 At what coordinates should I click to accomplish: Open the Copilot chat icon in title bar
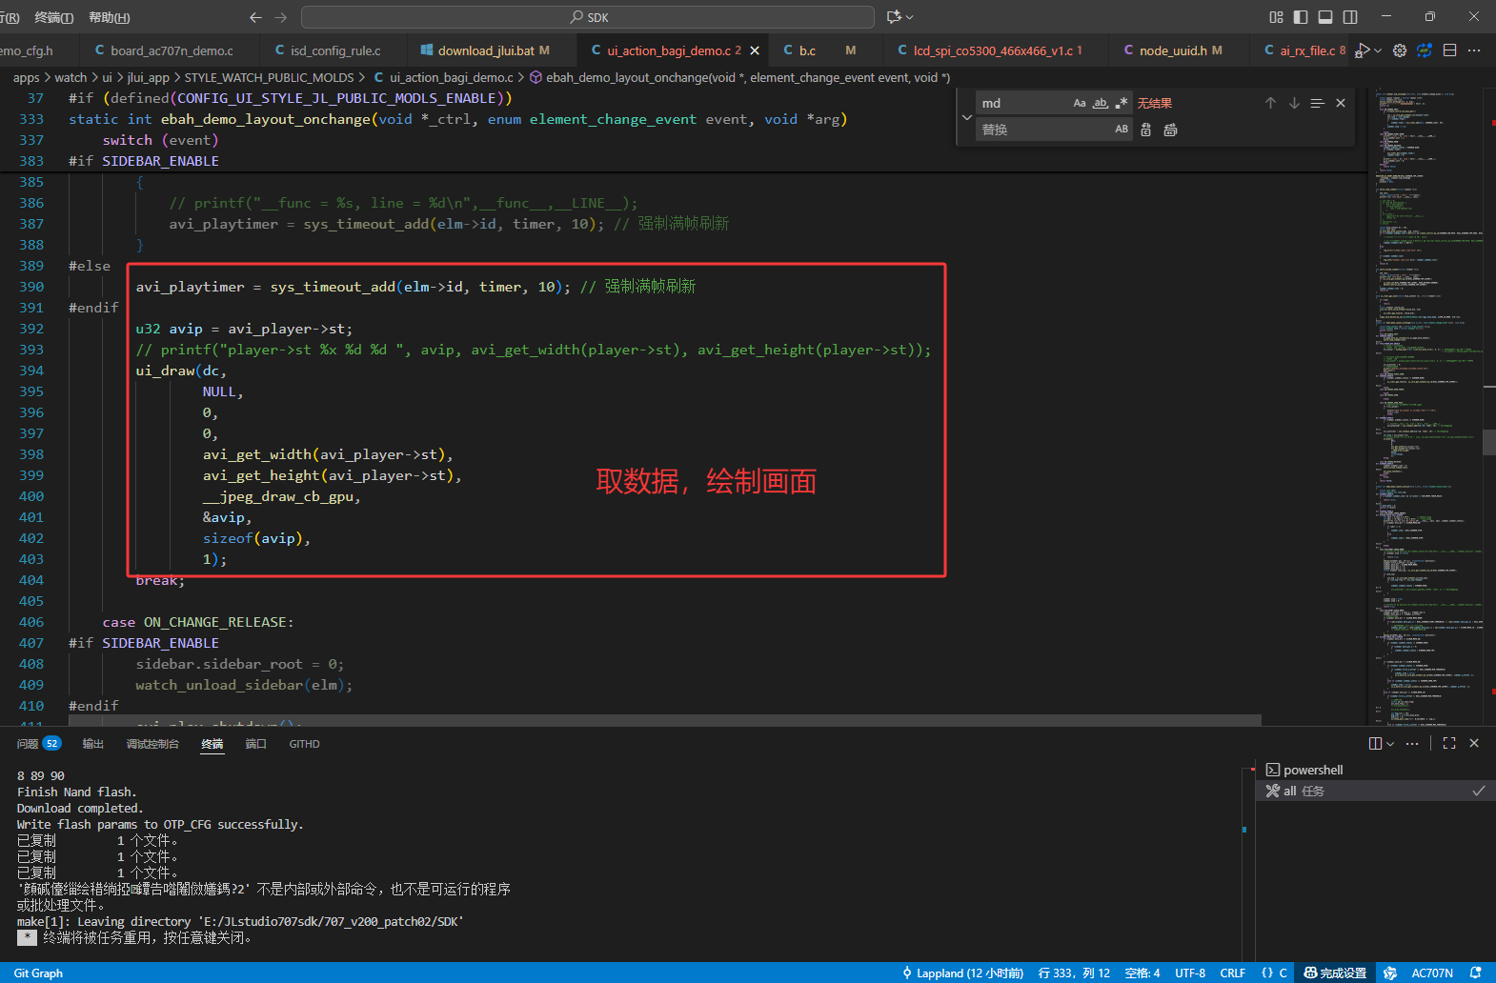click(x=894, y=17)
